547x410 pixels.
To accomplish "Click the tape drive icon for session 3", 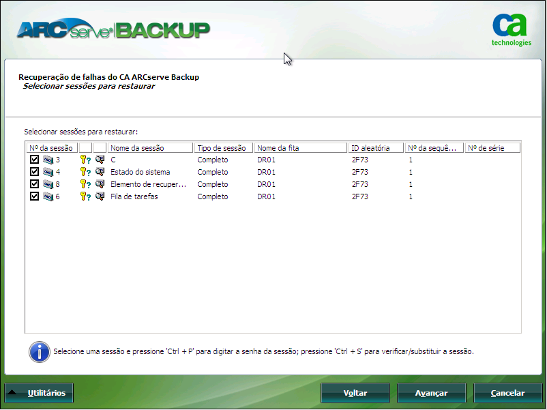I will [48, 160].
